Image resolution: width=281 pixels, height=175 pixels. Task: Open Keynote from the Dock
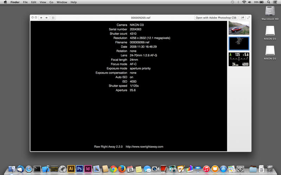(x=198, y=169)
